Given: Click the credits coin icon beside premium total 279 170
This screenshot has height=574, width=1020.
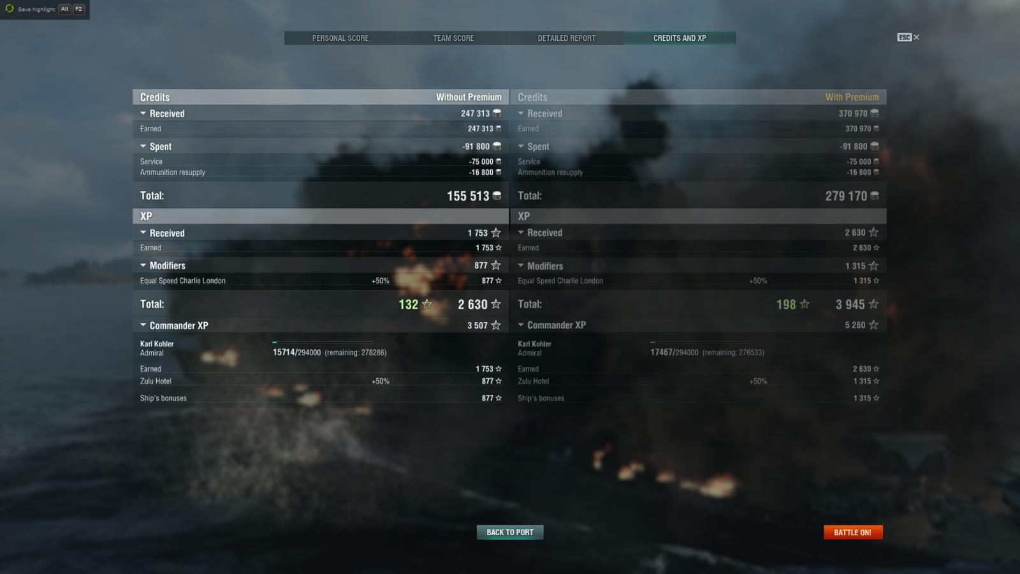Looking at the screenshot, I should click(874, 196).
